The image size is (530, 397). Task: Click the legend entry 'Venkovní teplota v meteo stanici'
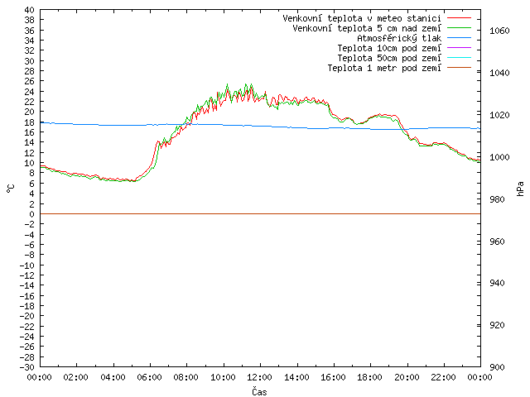(362, 18)
